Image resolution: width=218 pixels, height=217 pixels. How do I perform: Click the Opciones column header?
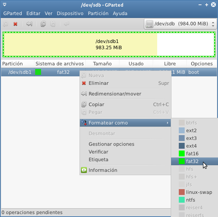pyautogui.click(x=202, y=64)
